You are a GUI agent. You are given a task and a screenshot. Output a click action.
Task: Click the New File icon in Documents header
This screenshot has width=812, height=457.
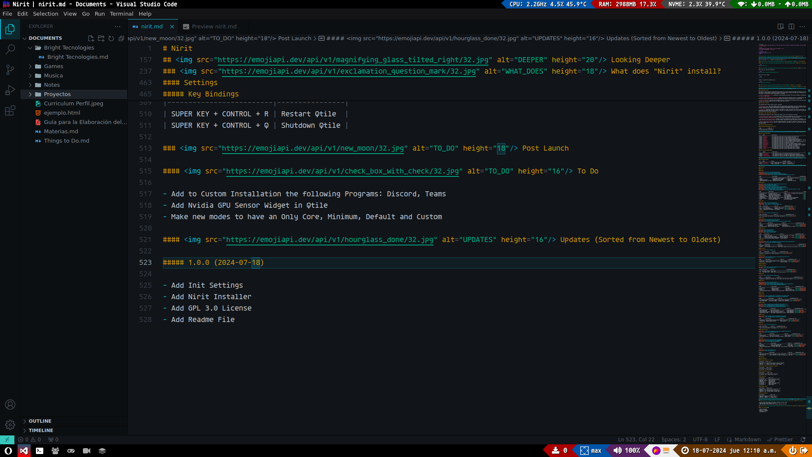(91, 39)
